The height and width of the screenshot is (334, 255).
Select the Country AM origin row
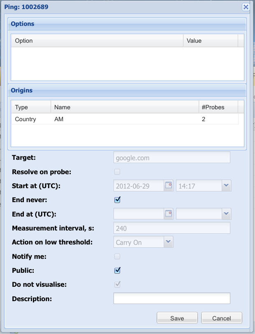pyautogui.click(x=124, y=119)
